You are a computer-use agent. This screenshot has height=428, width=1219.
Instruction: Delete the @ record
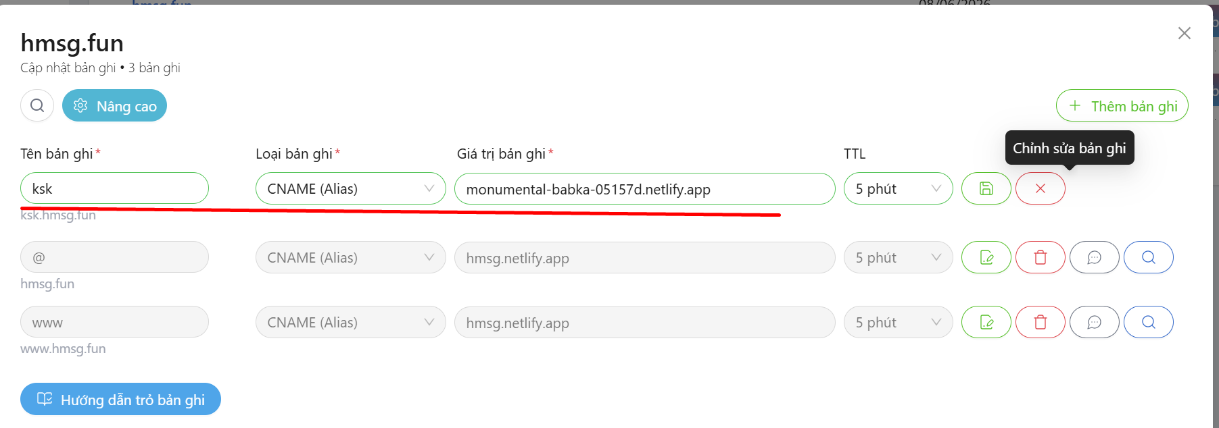click(x=1040, y=258)
